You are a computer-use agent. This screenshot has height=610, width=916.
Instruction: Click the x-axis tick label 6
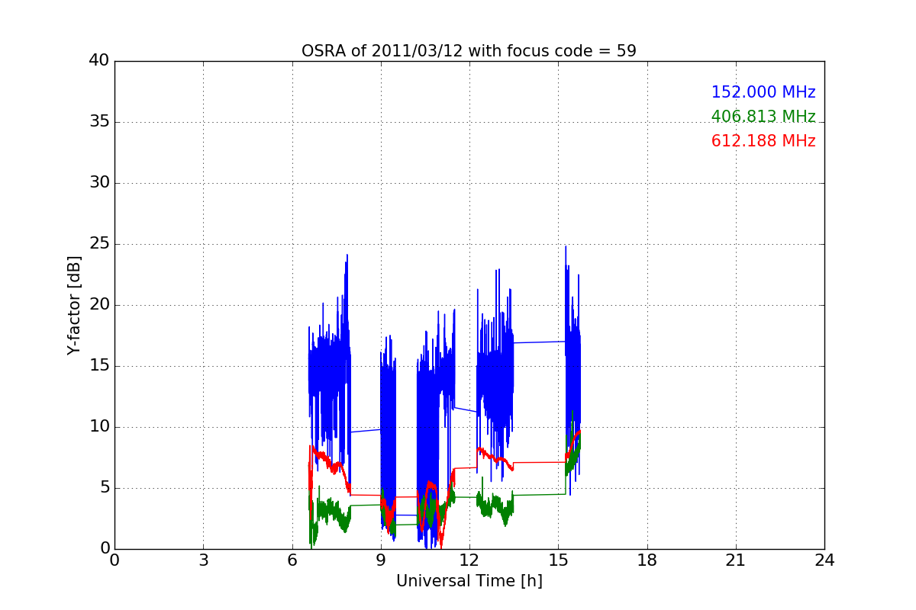(x=292, y=560)
